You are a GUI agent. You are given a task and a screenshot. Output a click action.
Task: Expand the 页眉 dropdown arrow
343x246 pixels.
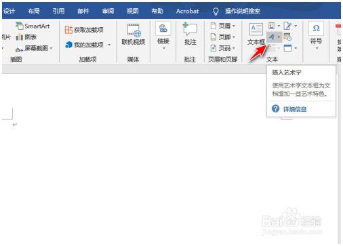coord(234,26)
